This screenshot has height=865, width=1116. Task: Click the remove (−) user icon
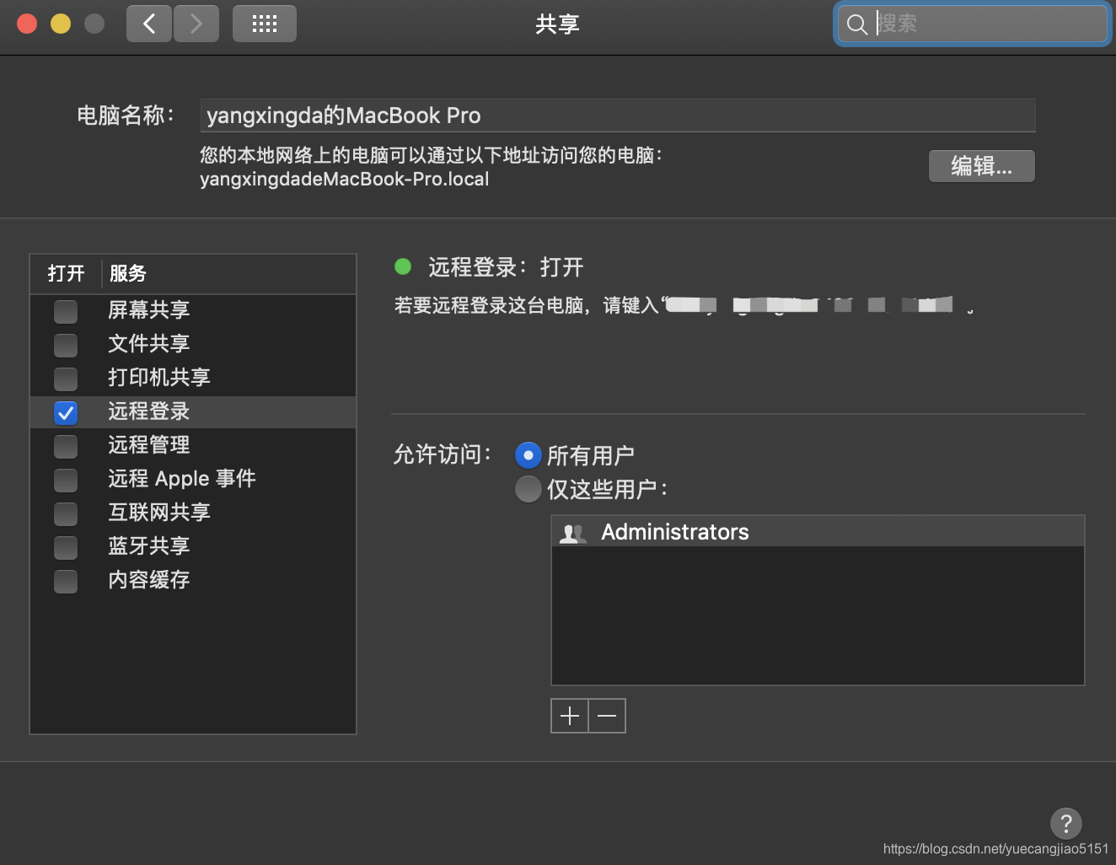[x=607, y=715]
